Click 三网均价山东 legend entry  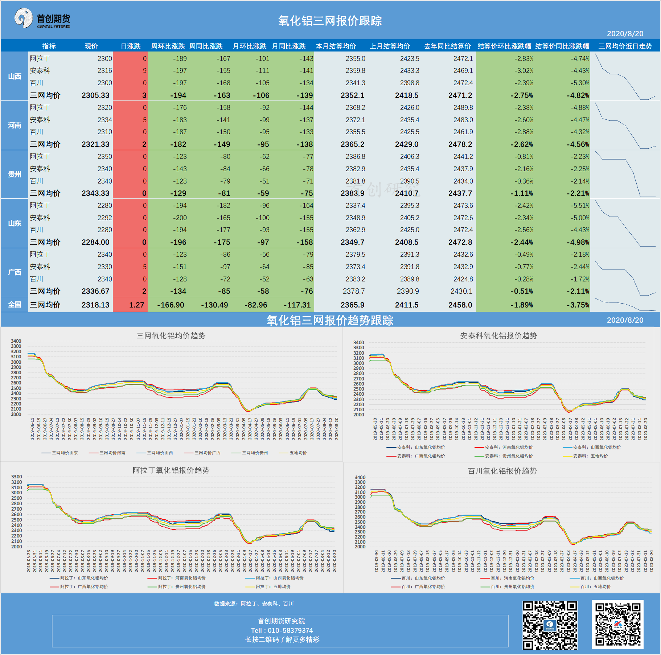(x=60, y=453)
